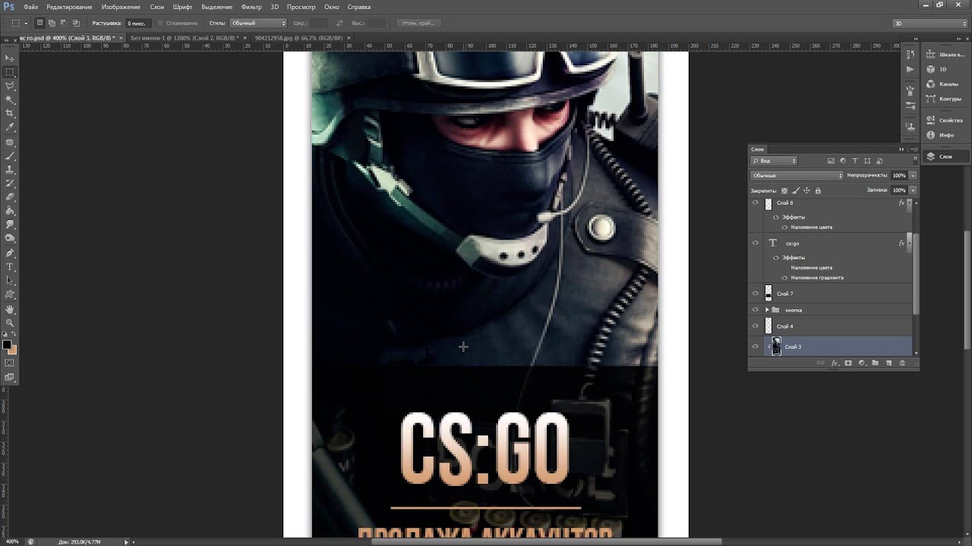Select the Custom Shape tool

point(10,293)
